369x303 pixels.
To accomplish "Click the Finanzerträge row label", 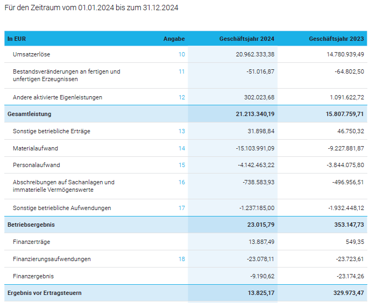I will coord(31,242).
